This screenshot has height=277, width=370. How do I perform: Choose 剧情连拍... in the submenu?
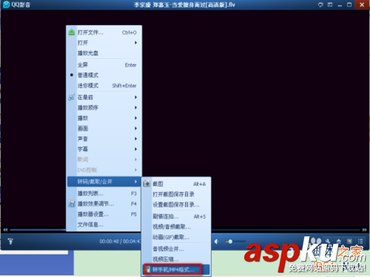pos(176,216)
